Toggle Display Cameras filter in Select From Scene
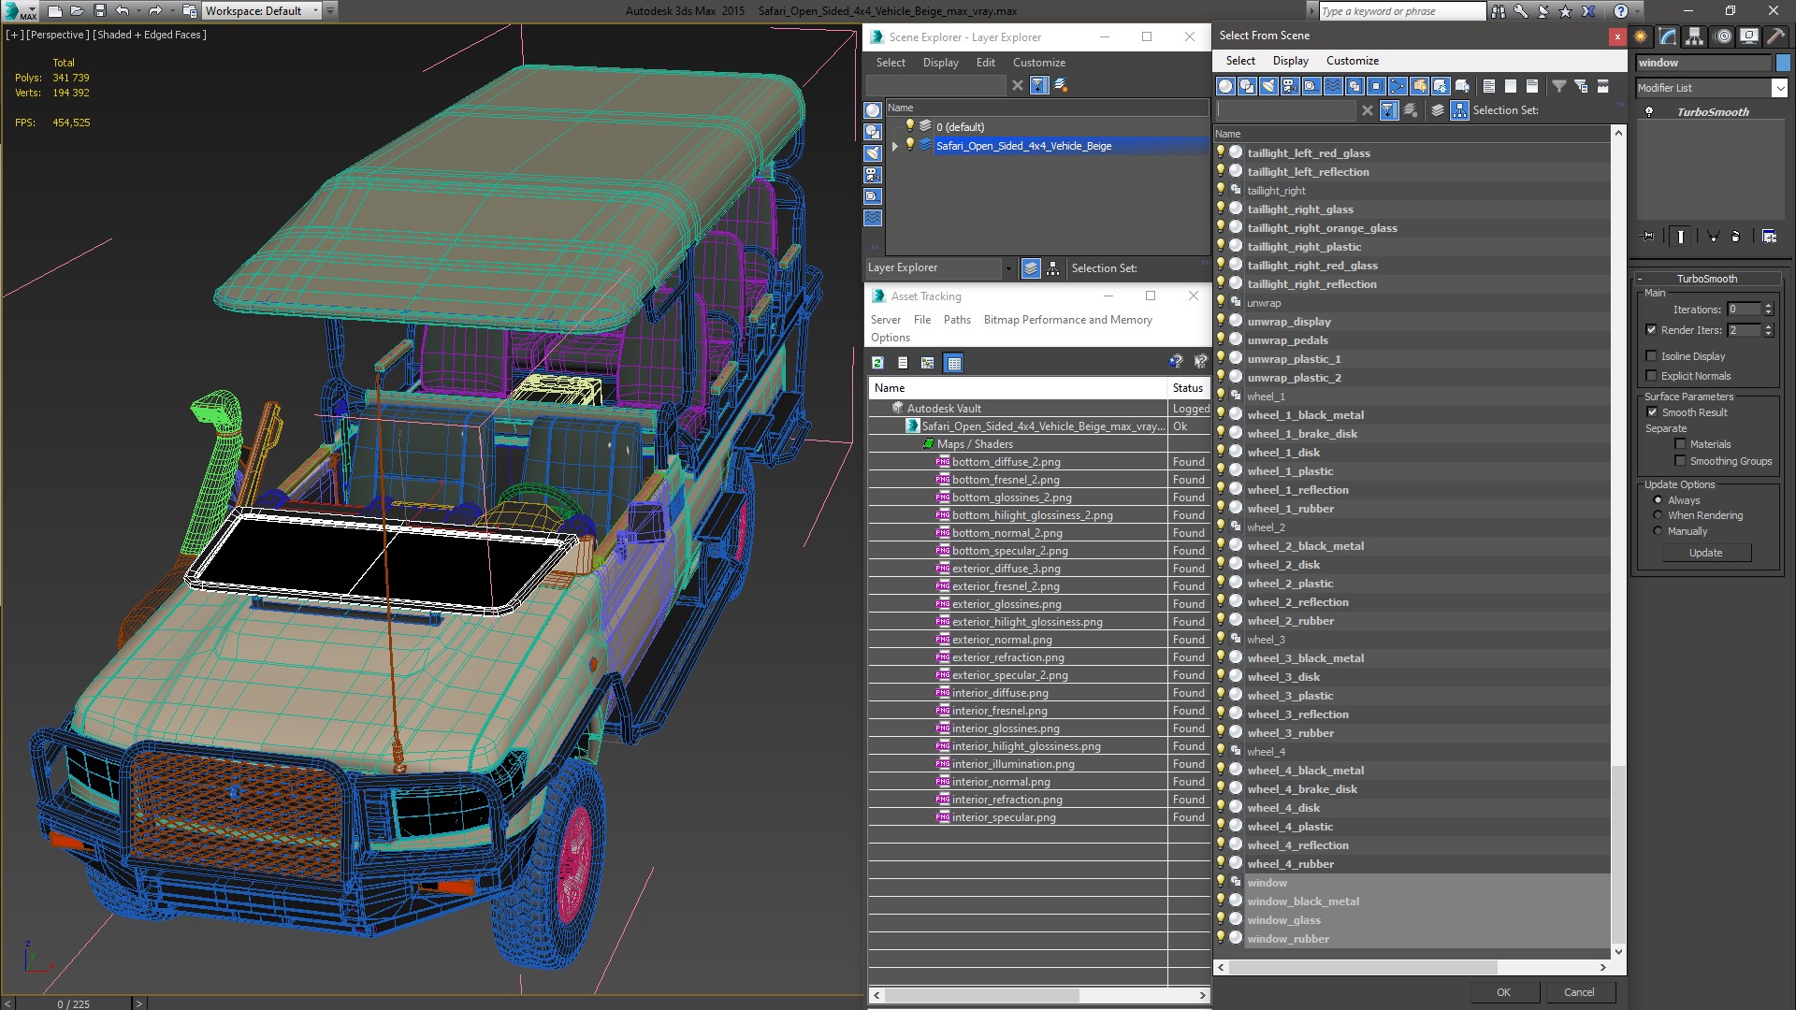This screenshot has height=1010, width=1796. point(1290,86)
